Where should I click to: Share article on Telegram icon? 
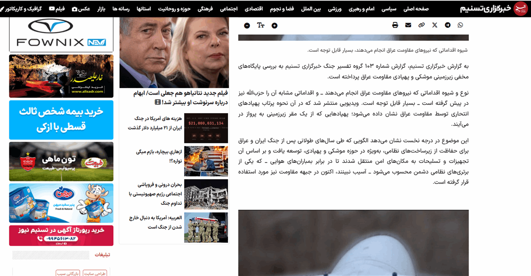coord(447,25)
